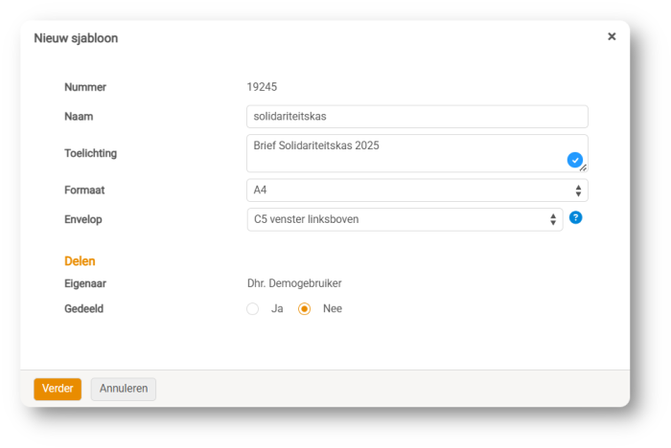The height and width of the screenshot is (448, 671).
Task: Click the Nummer label
Action: tap(85, 87)
